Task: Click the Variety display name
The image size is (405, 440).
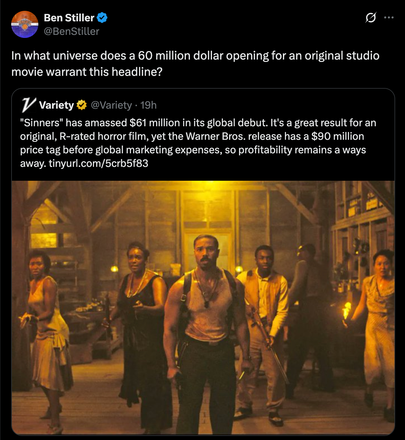Action: [57, 105]
